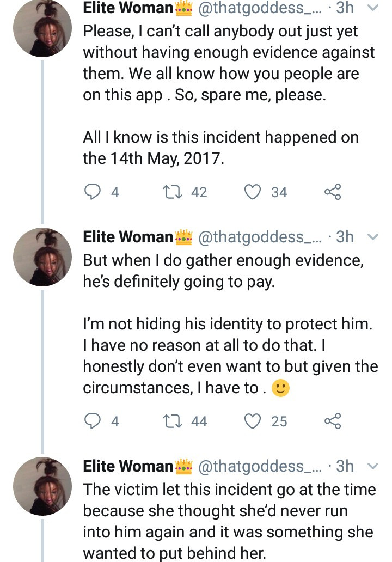Screen dimensions: 392x562
Task: Open dropdown arrow on first tweet
Action: pyautogui.click(x=373, y=8)
